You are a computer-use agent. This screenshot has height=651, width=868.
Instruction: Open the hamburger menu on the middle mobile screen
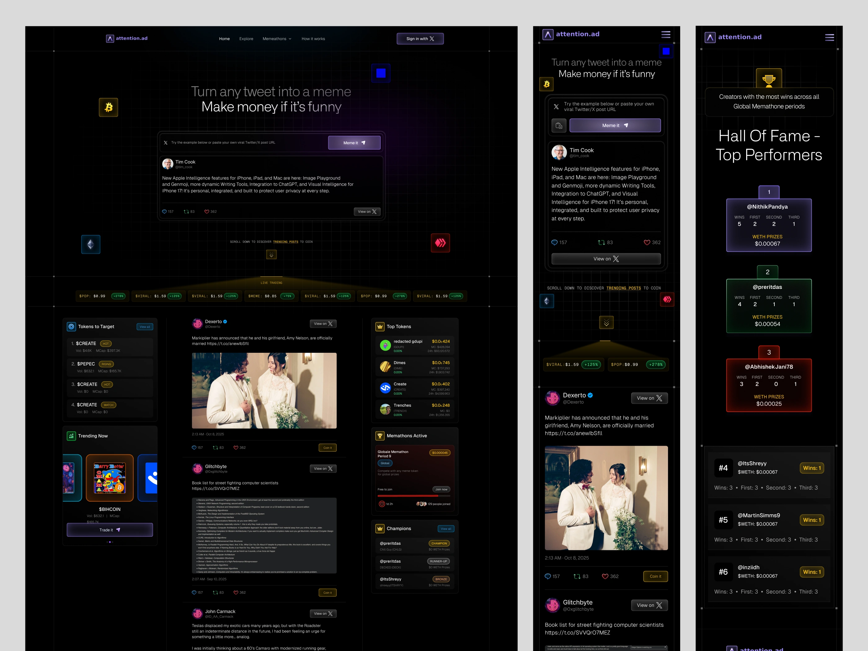click(x=666, y=34)
